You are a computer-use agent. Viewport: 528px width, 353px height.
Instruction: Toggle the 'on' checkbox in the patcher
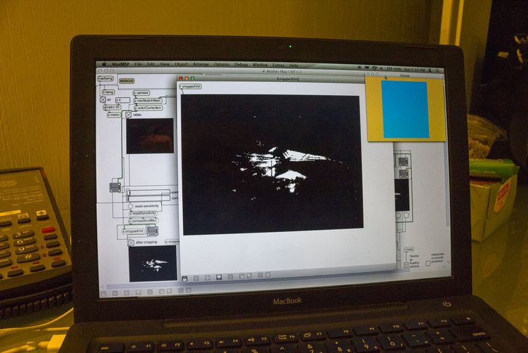coord(103,100)
